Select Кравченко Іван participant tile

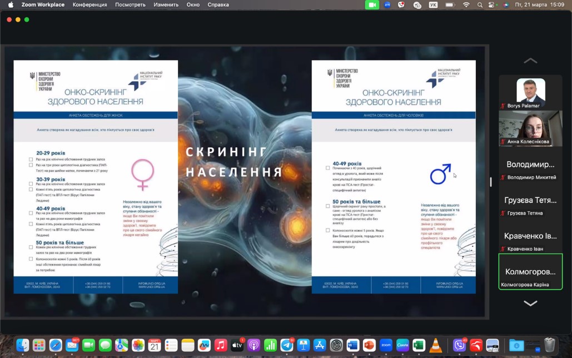(530, 236)
